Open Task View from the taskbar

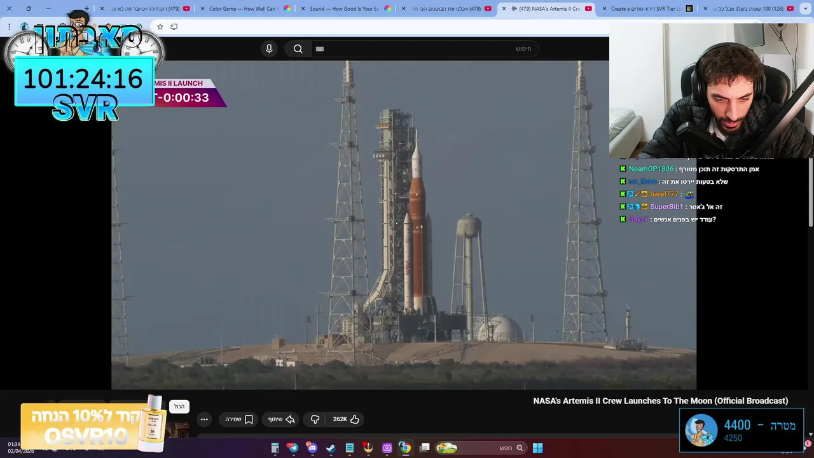pos(425,448)
